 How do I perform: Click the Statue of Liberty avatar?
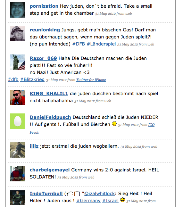[18, 62]
